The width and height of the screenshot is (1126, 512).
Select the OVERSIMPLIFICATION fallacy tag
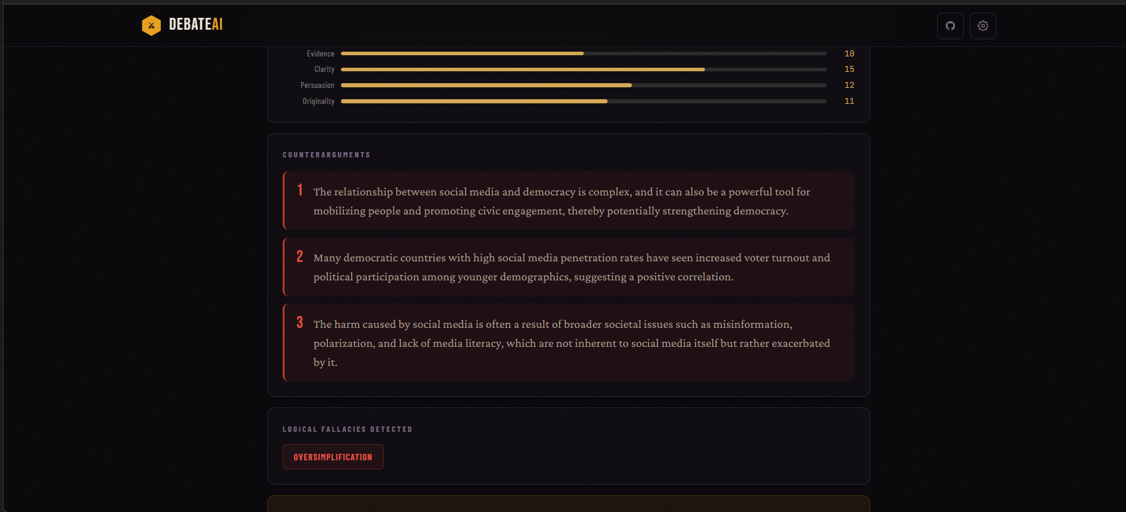[x=333, y=457]
